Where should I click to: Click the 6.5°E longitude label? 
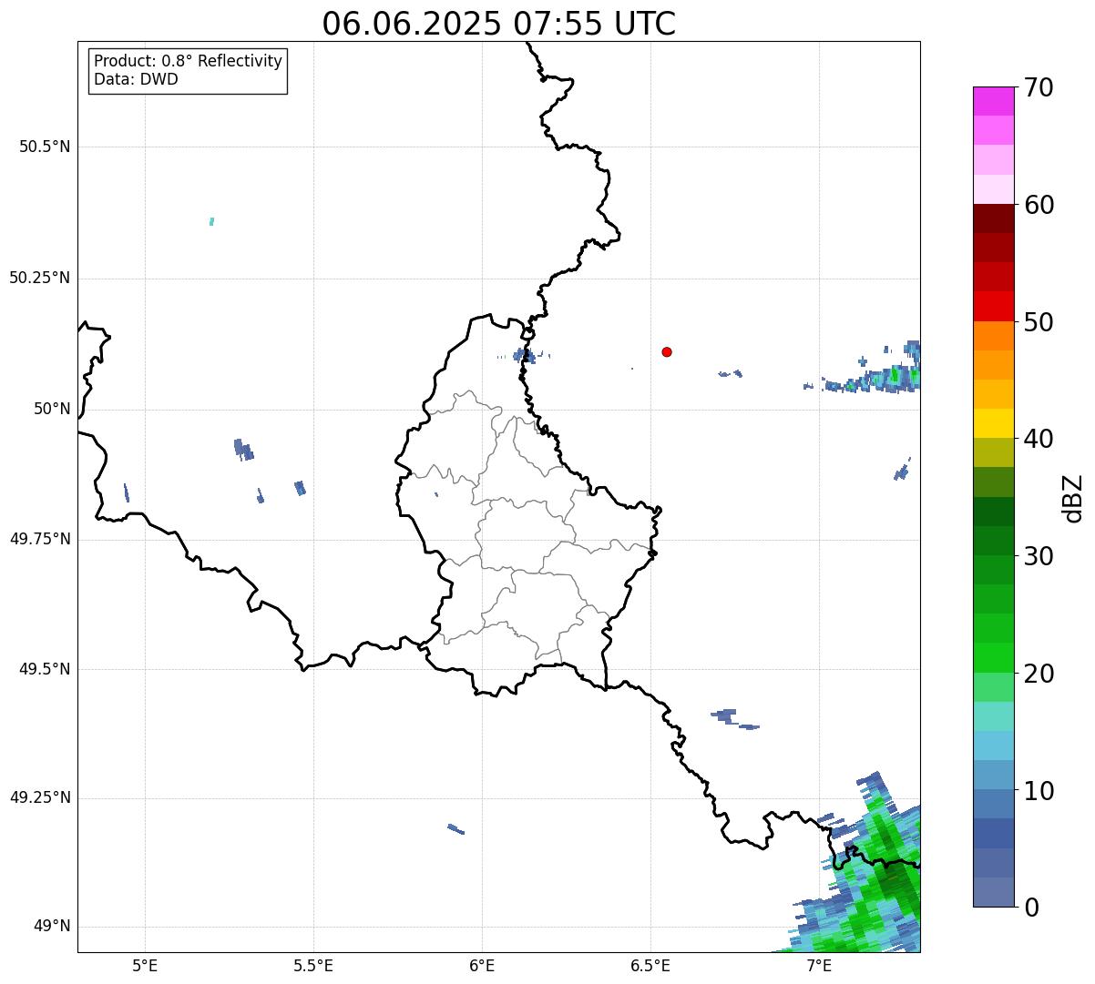coord(650,965)
